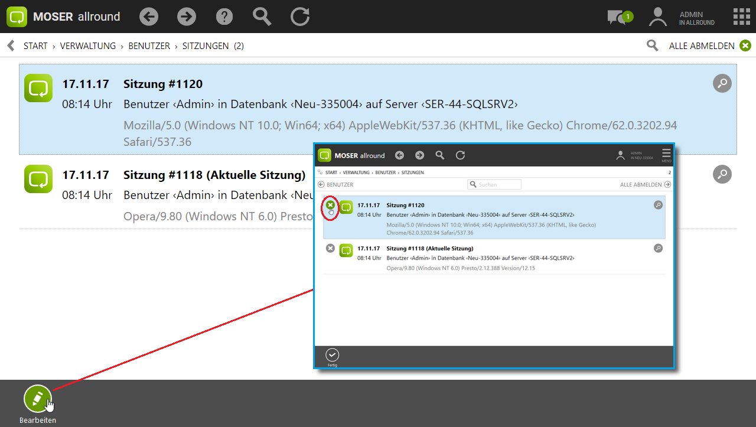Go to VERWALTUNG in the main breadcrumb
Screen dimensions: 756x427
88,45
